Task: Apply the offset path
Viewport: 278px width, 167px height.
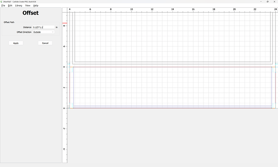Action: (16, 43)
